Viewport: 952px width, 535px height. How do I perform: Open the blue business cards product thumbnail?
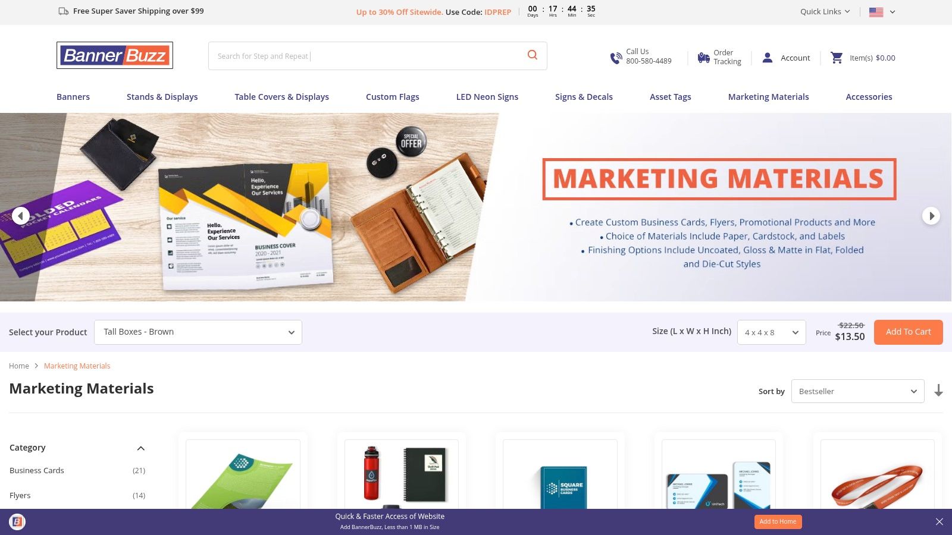(719, 474)
